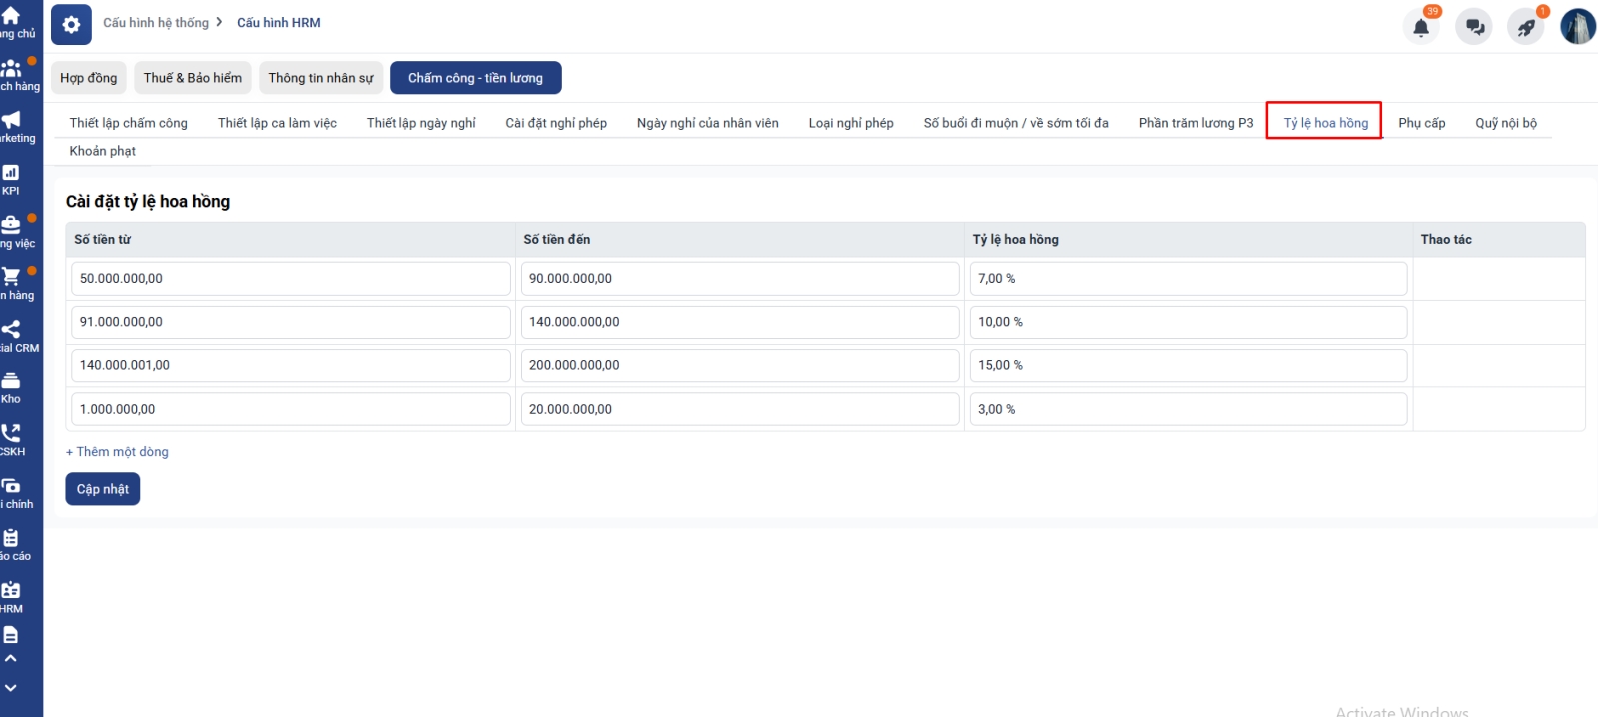This screenshot has height=717, width=1598.
Task: Open CSKH customer care sidebar icon
Action: pos(11,439)
